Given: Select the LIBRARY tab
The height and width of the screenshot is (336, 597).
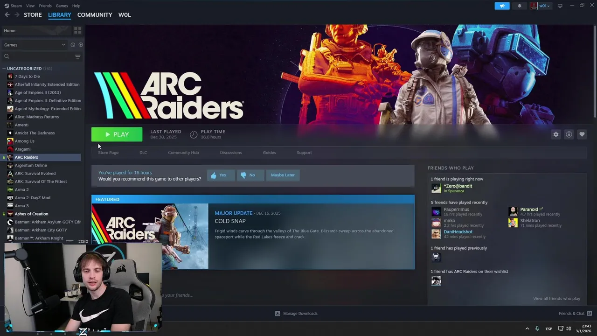Looking at the screenshot, I should (60, 15).
